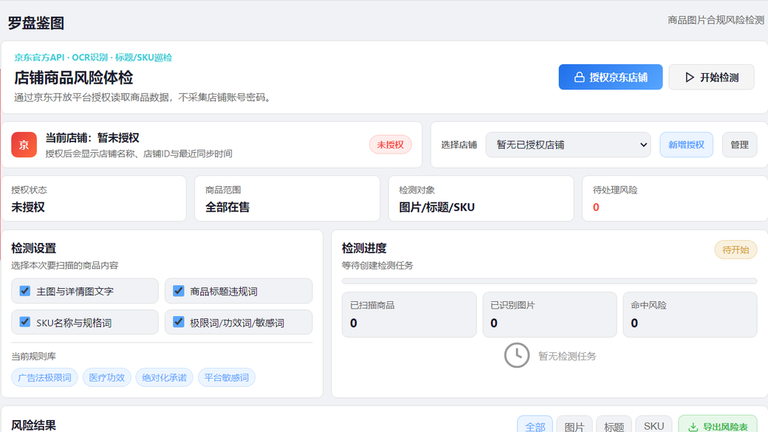Image resolution: width=768 pixels, height=432 pixels.
Task: Click the download icon on 导出风险表
Action: 693,427
